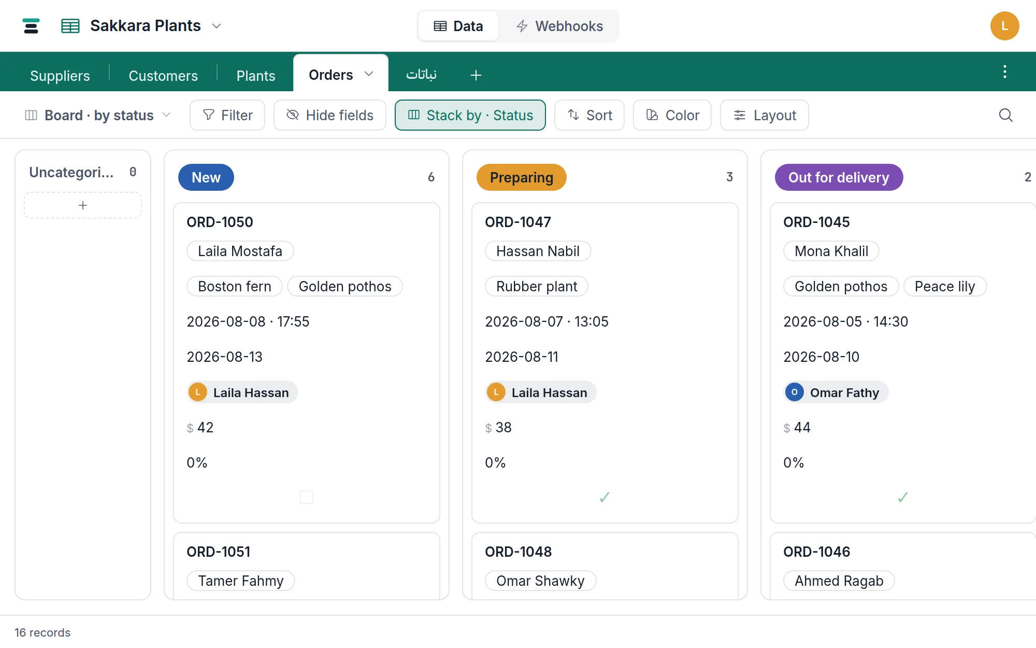Click the Tamer Fahmy customer chip
The height and width of the screenshot is (648, 1036).
point(241,581)
